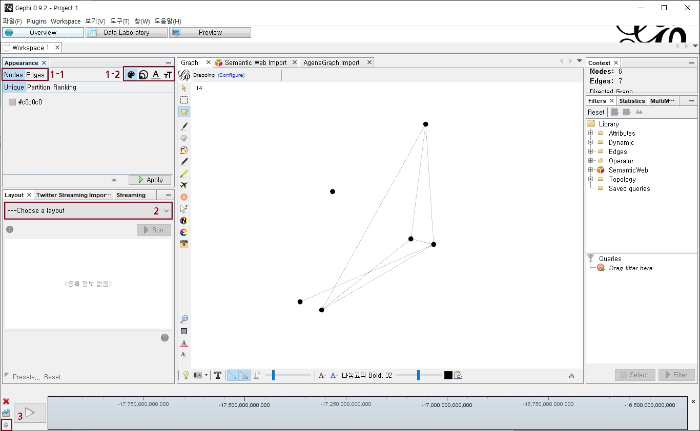Activate the Rectangle selection tool
700x431 pixels.
tap(184, 99)
